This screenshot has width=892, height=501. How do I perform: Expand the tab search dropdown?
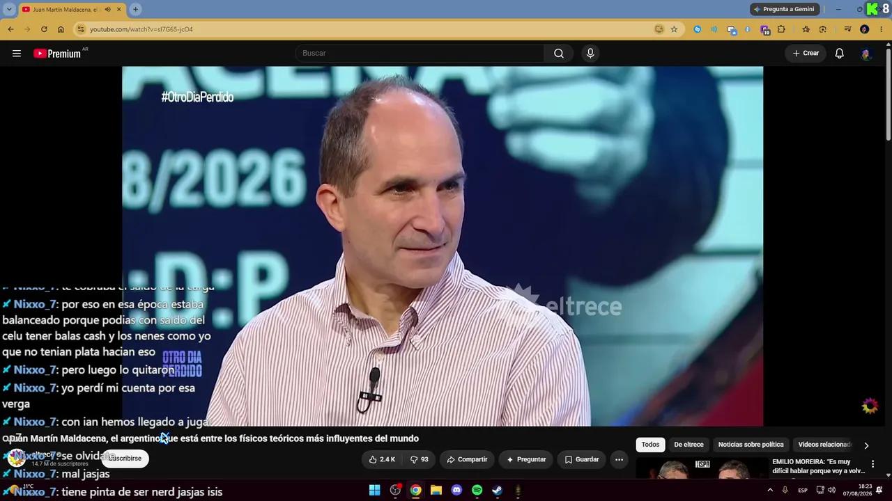[x=9, y=9]
